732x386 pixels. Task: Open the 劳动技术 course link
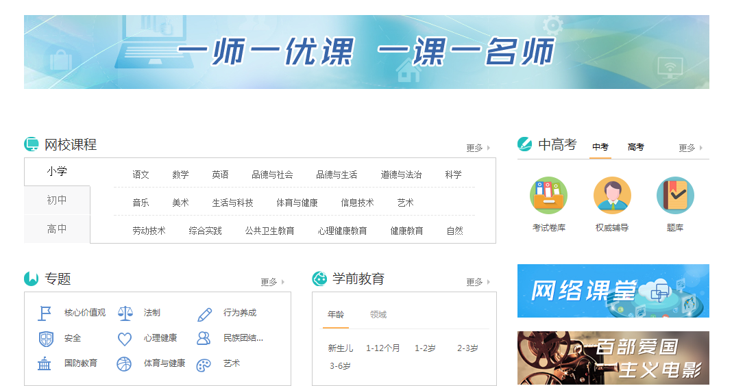[x=149, y=231]
